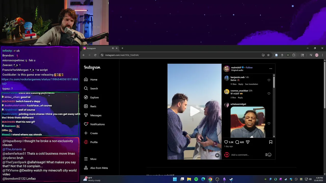This screenshot has width=326, height=183.
Task: Click the weather widget in taskbar
Action: (92, 179)
